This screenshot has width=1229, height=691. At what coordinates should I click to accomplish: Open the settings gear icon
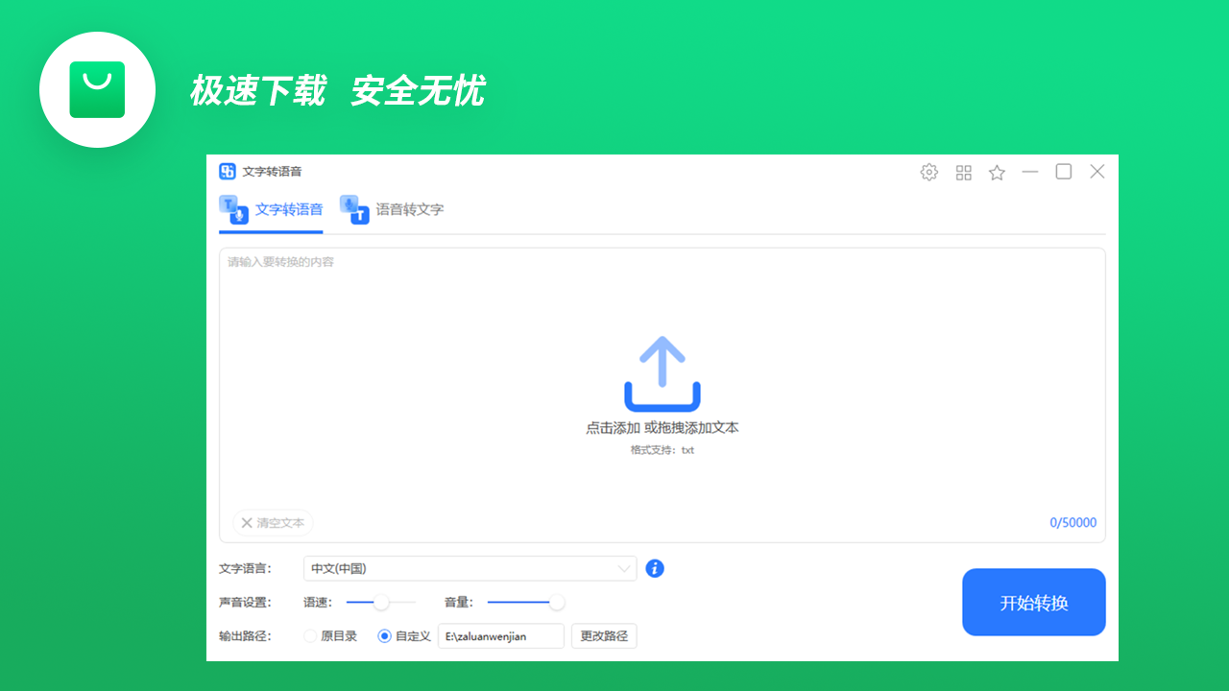click(x=928, y=173)
